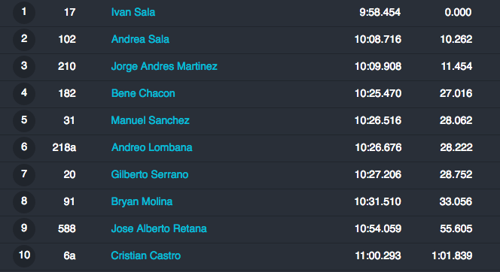Open Manuel Sanchez's result entry
The width and height of the screenshot is (500, 272).
150,120
